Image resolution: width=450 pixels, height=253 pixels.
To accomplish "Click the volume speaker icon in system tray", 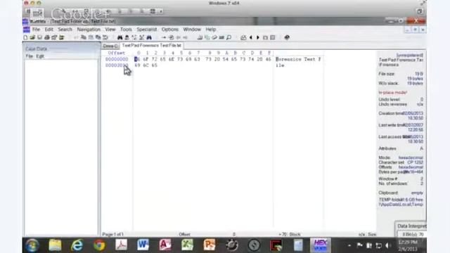I will pos(387,245).
